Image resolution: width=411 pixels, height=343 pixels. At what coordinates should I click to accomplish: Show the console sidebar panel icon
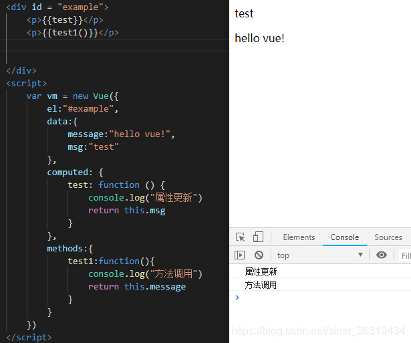coord(239,255)
